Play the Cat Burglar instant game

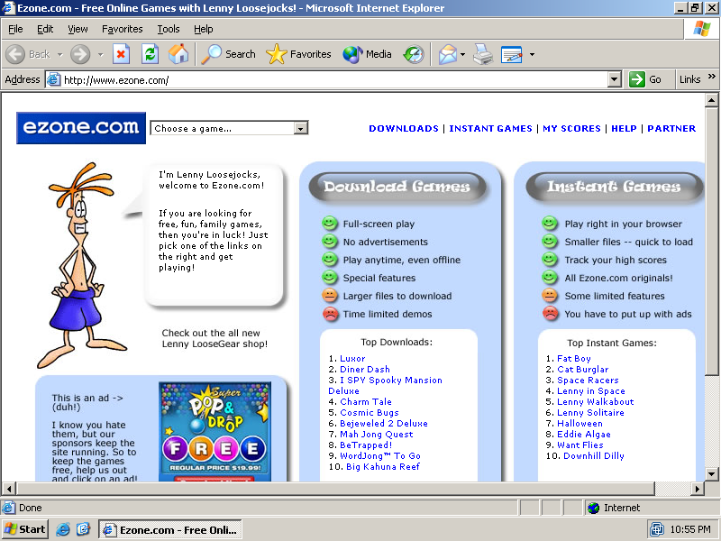click(582, 369)
